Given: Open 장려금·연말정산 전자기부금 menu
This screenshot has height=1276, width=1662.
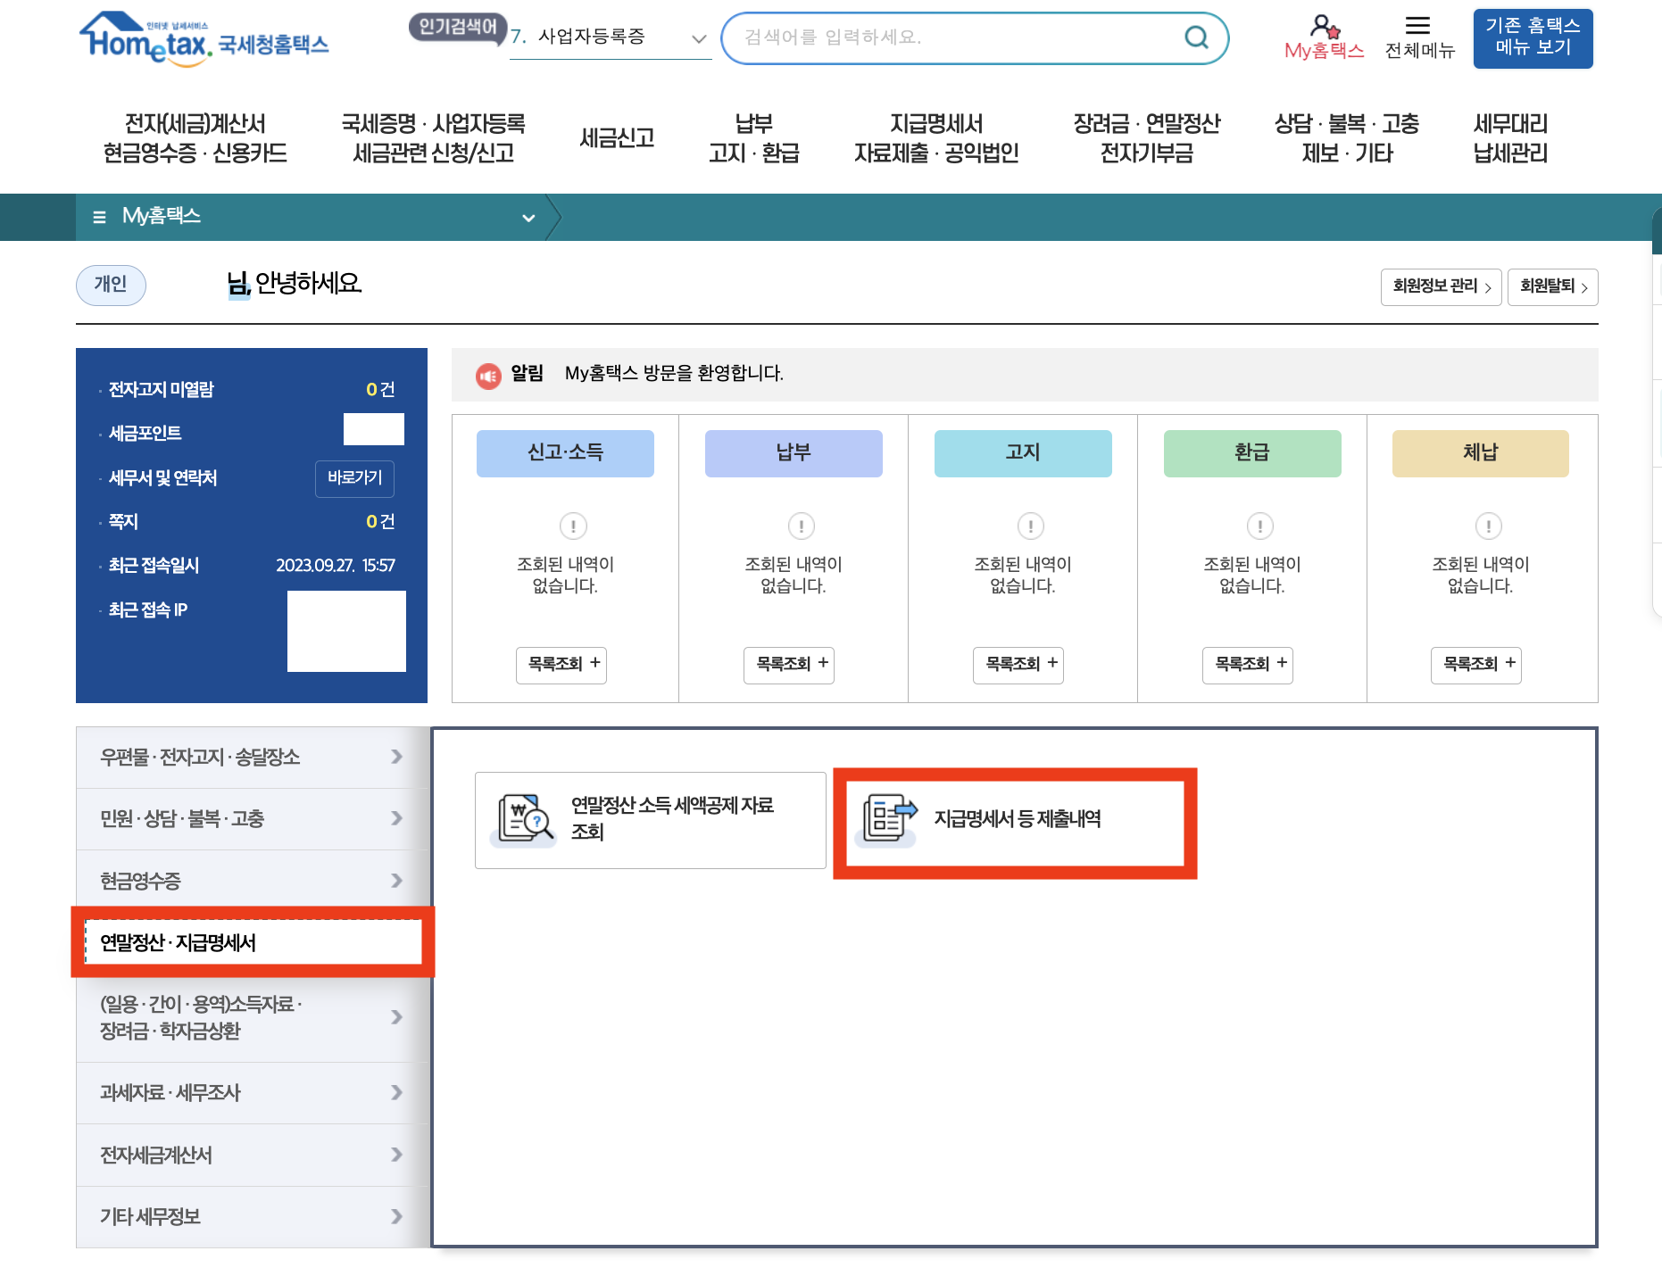Looking at the screenshot, I should pyautogui.click(x=1147, y=138).
